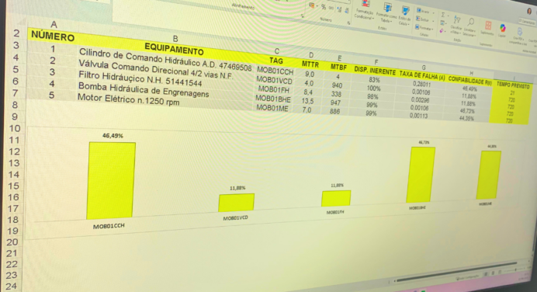Open the Suplementos add-ins icon

click(x=488, y=26)
